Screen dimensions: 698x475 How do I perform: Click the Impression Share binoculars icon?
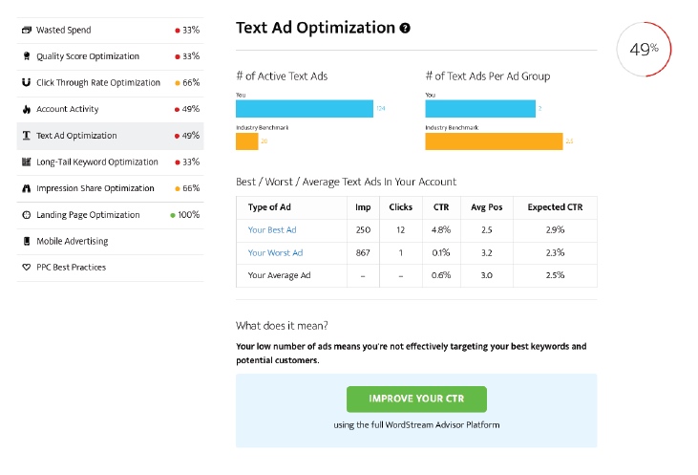27,188
